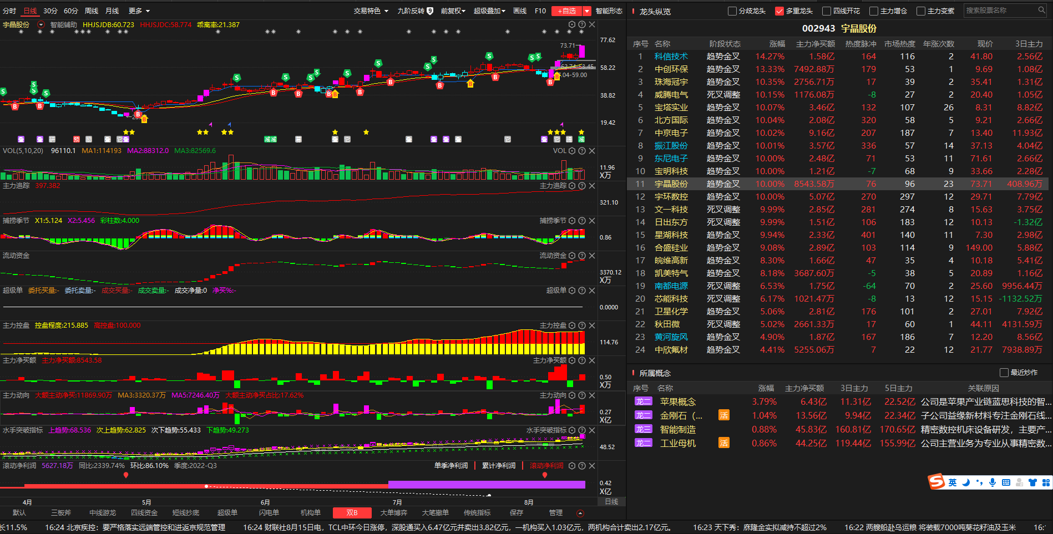Expand arrow beside +自选 button
Screen dimensions: 1053x534
click(586, 11)
